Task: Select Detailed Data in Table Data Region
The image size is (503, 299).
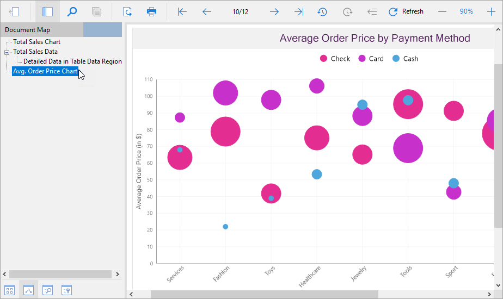Action: pyautogui.click(x=72, y=61)
